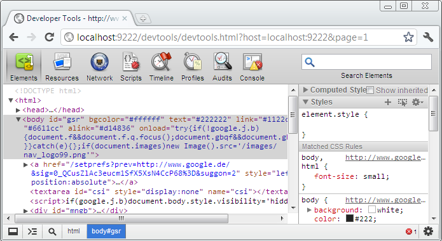Select the textarea id="csi" node
442x241 pixels.
click(159, 192)
